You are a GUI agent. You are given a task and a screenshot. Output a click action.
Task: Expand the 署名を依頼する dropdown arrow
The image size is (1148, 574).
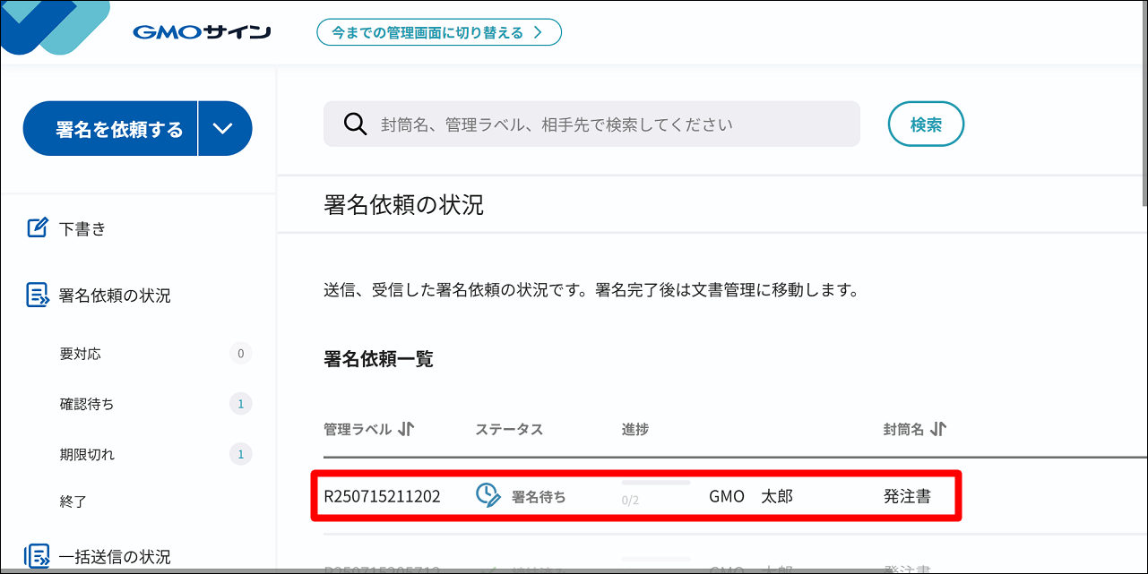pos(224,129)
